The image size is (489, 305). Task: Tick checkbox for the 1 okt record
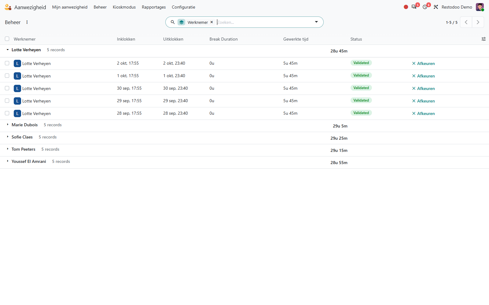[7, 76]
